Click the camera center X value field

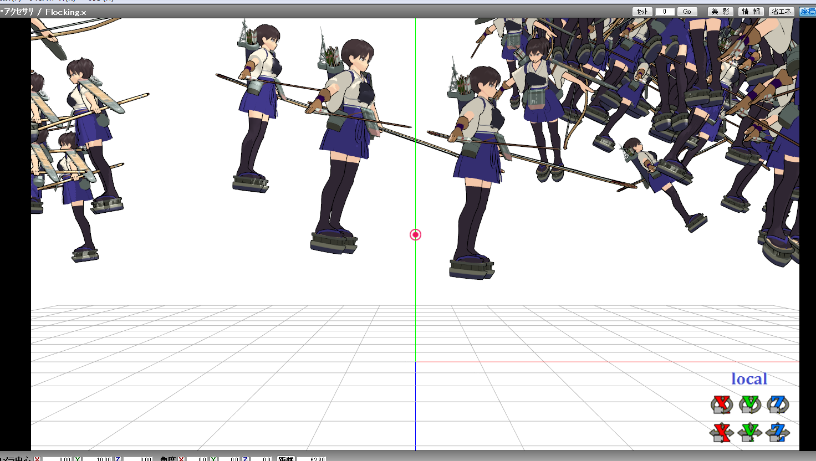coord(58,459)
